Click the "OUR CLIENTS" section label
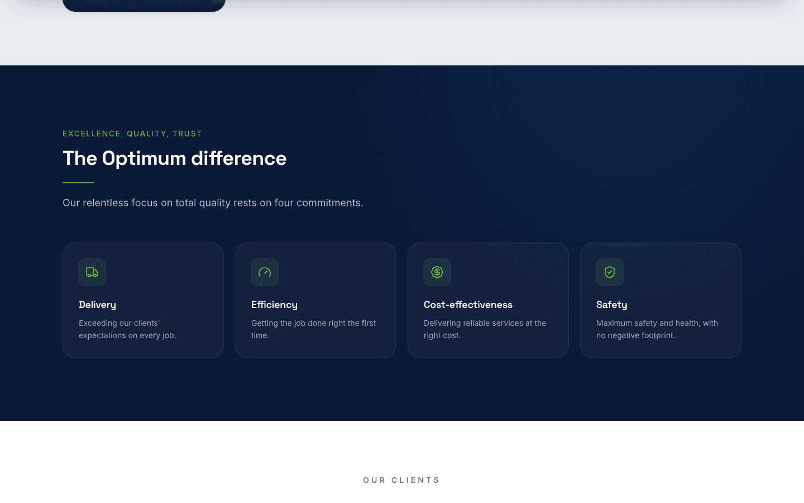The height and width of the screenshot is (503, 804). (x=402, y=480)
